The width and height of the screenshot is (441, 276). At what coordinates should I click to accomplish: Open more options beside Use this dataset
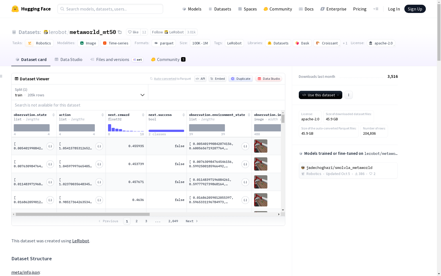click(349, 95)
